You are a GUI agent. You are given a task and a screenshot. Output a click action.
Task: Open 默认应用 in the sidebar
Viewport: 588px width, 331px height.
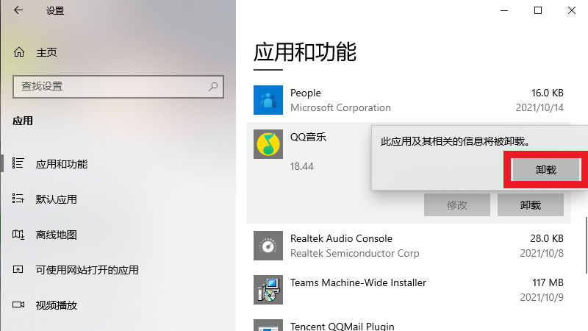[x=57, y=199]
